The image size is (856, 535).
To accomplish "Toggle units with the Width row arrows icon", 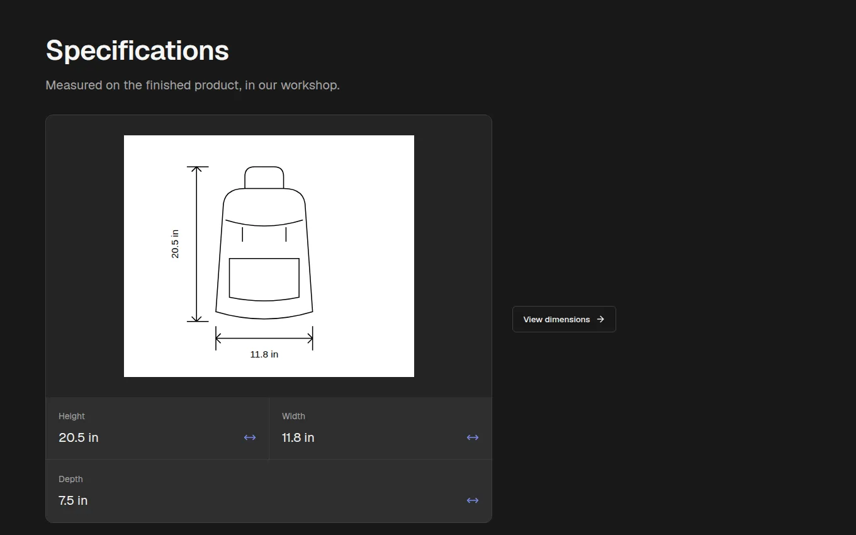I will click(x=473, y=437).
